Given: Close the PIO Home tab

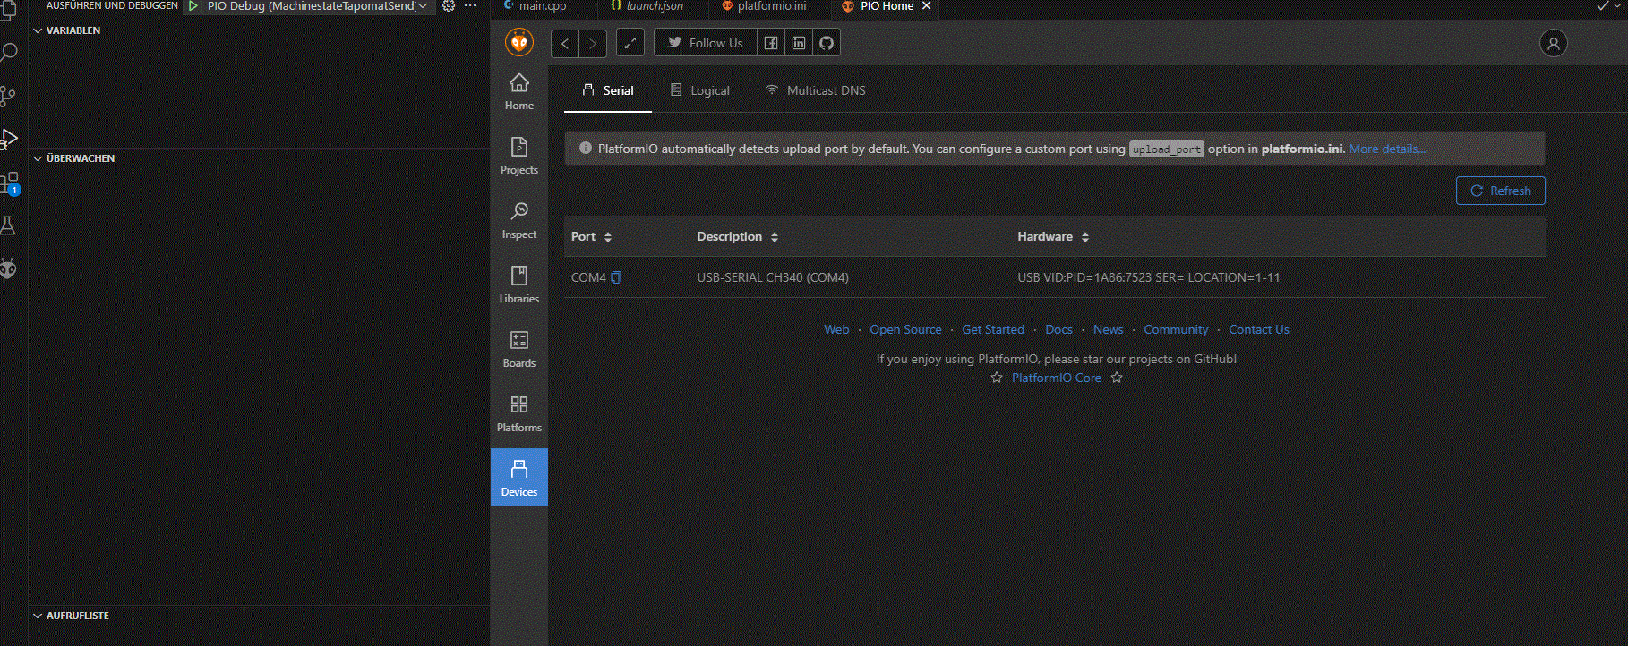Looking at the screenshot, I should coord(927,6).
